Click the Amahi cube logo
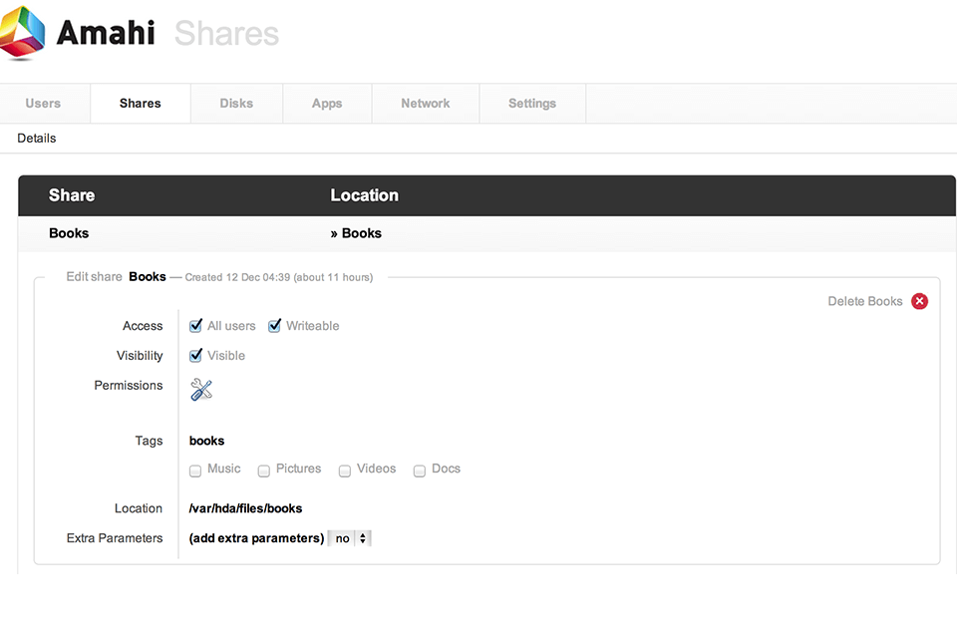The image size is (957, 638). (x=23, y=33)
